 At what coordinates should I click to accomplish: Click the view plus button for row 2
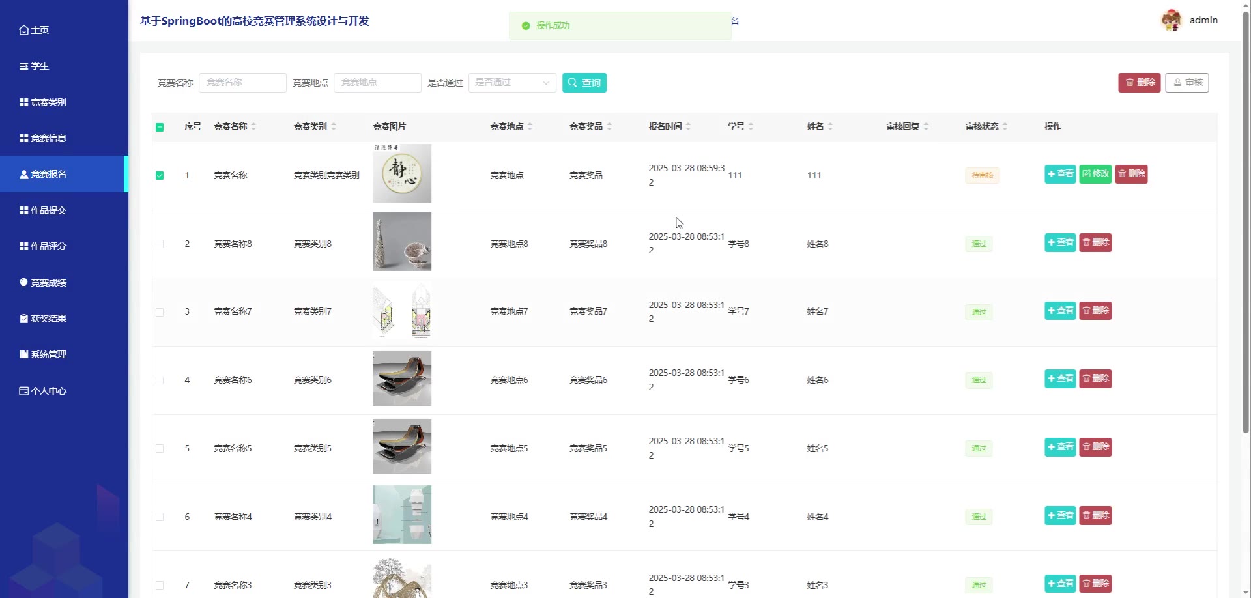pyautogui.click(x=1059, y=242)
